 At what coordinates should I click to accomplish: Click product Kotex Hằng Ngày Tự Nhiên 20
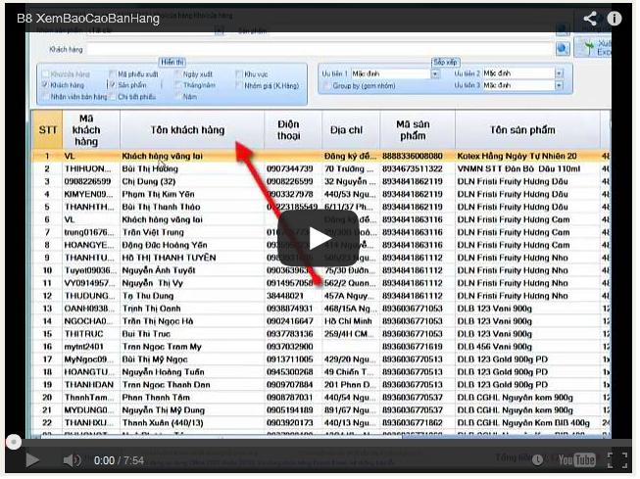click(519, 157)
